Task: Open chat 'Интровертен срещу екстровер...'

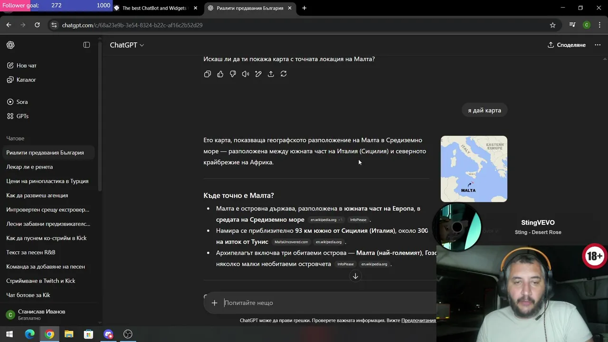Action: (49, 210)
